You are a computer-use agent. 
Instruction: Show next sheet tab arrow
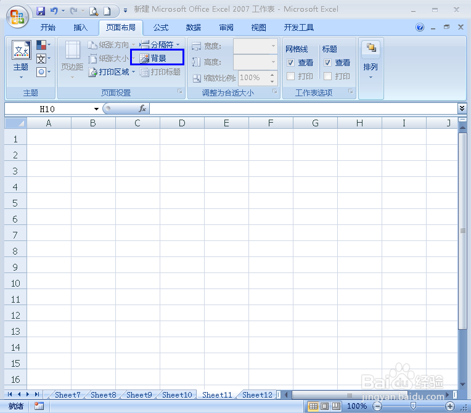(x=28, y=395)
